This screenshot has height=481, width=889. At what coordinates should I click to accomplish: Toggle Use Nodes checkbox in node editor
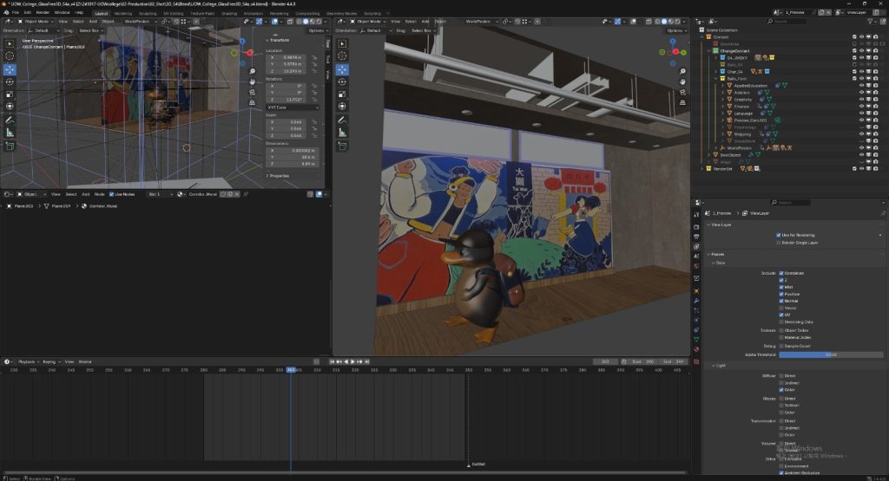click(112, 194)
